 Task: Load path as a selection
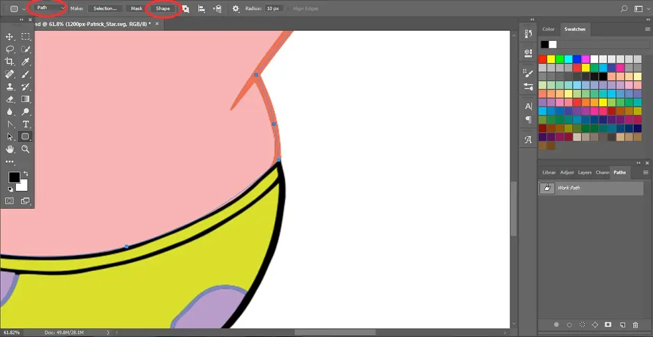coord(582,325)
